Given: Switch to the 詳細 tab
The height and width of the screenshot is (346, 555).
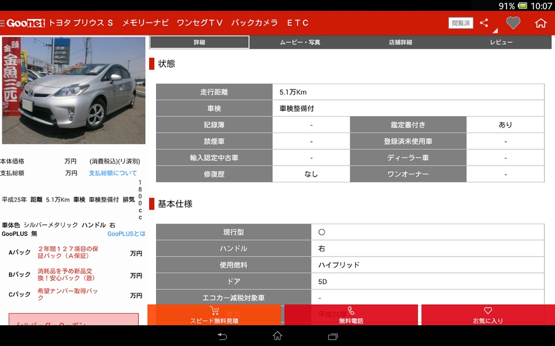Looking at the screenshot, I should coord(199,42).
